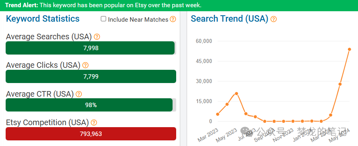The height and width of the screenshot is (146, 358).
Task: Click the red Etsy Competition 793,963 bar
Action: point(91,134)
